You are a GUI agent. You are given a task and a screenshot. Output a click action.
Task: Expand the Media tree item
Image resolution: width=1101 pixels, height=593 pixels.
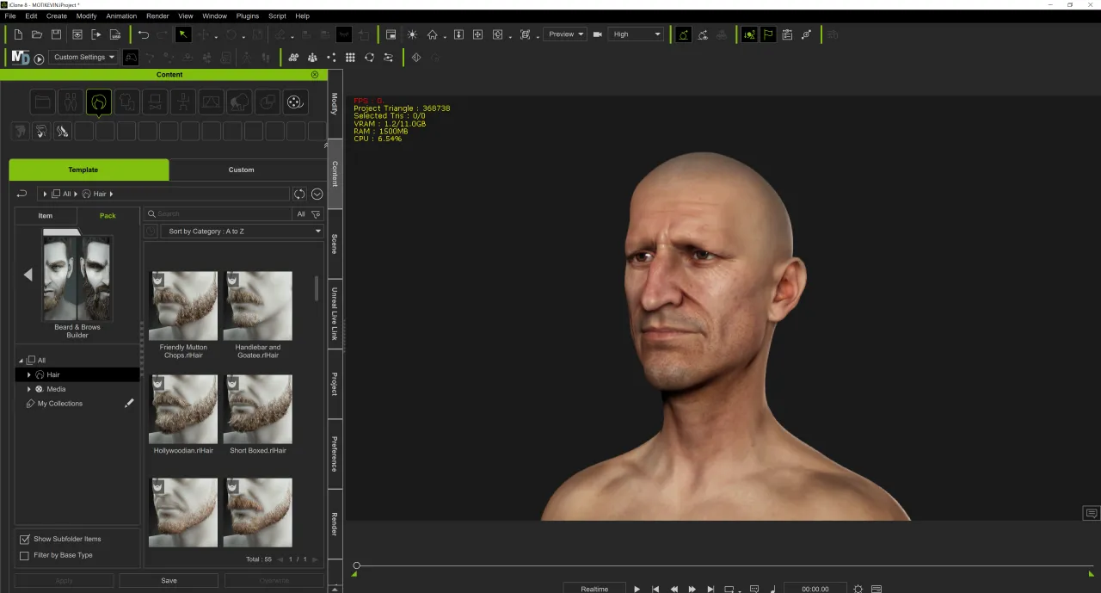coord(29,389)
